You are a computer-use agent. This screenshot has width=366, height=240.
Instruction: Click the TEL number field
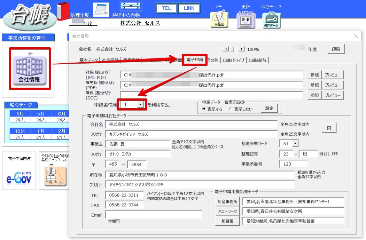[x=124, y=195]
